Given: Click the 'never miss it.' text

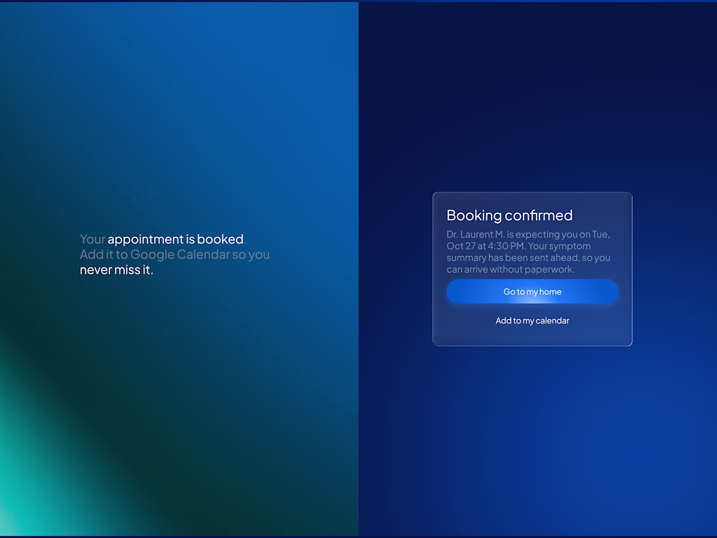Looking at the screenshot, I should 116,270.
